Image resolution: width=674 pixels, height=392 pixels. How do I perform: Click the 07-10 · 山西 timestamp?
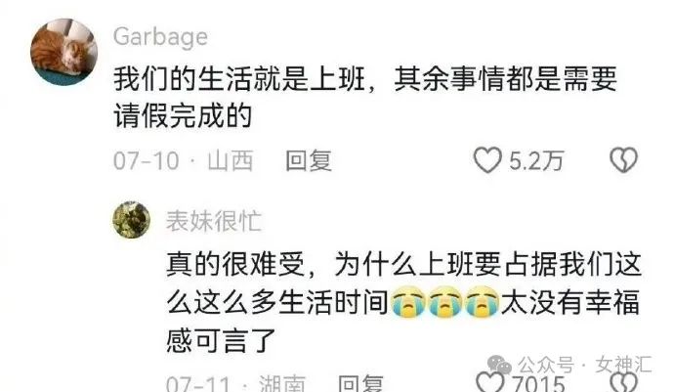(x=183, y=161)
